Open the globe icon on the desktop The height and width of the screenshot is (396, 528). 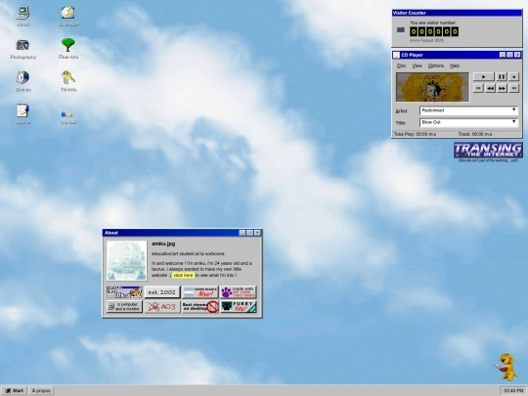click(x=22, y=81)
